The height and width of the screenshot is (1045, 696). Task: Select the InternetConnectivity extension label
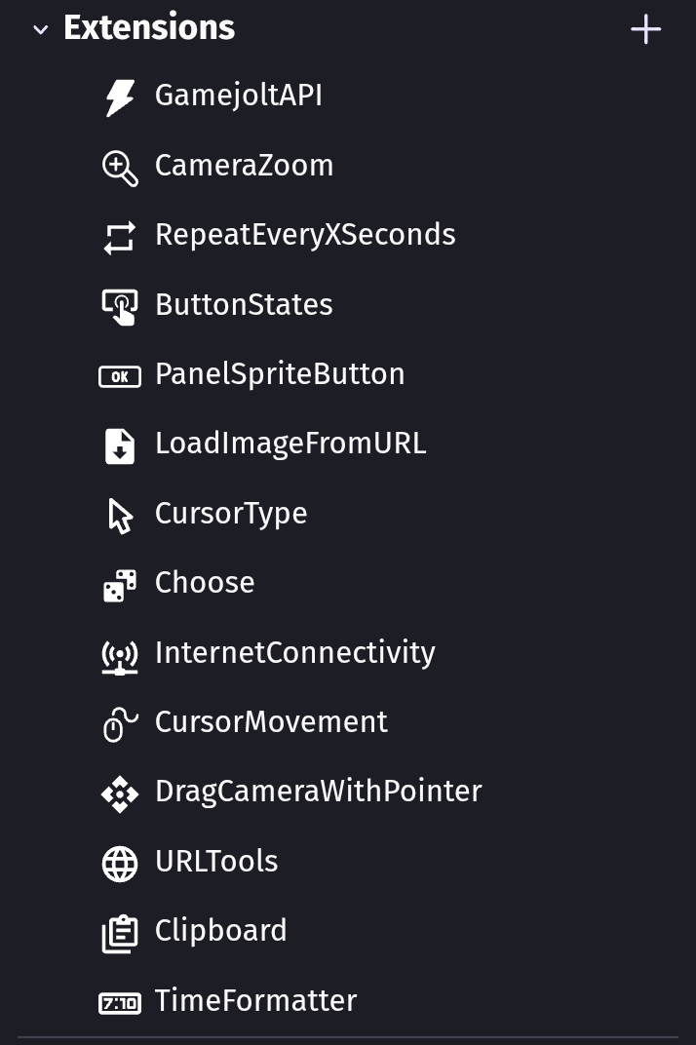[x=294, y=652]
